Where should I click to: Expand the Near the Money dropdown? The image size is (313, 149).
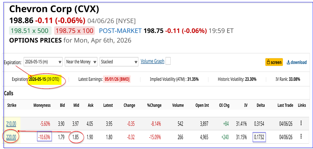tap(81, 62)
